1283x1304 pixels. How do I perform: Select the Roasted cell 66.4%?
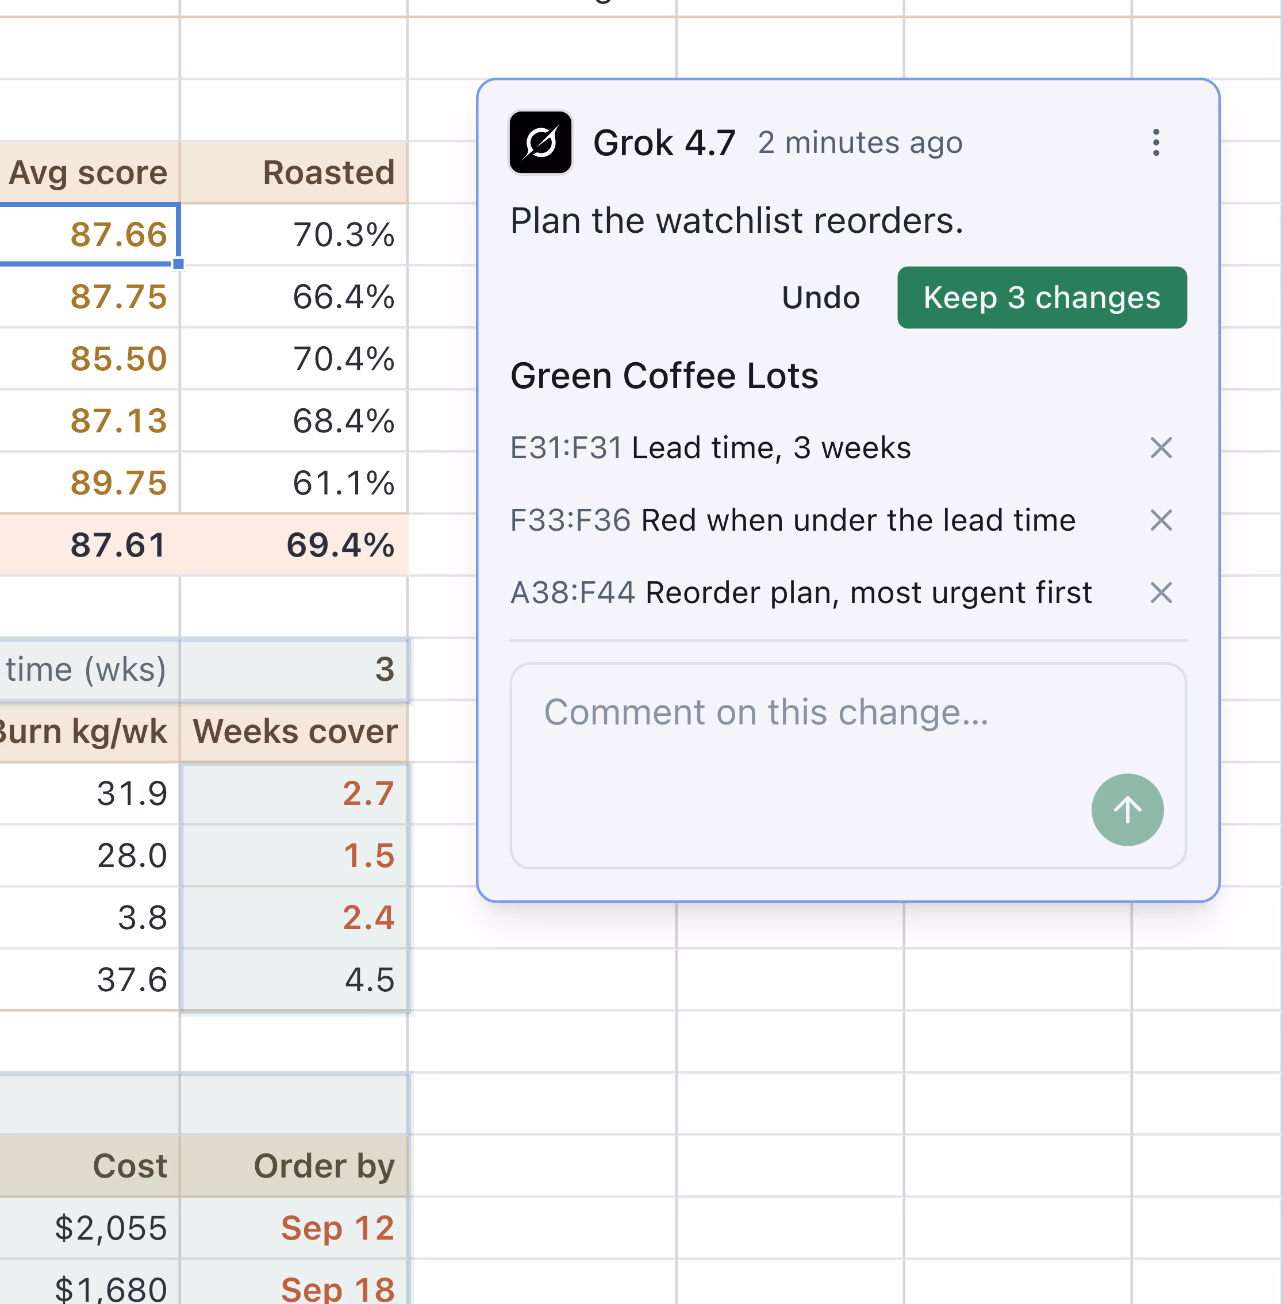(x=294, y=297)
